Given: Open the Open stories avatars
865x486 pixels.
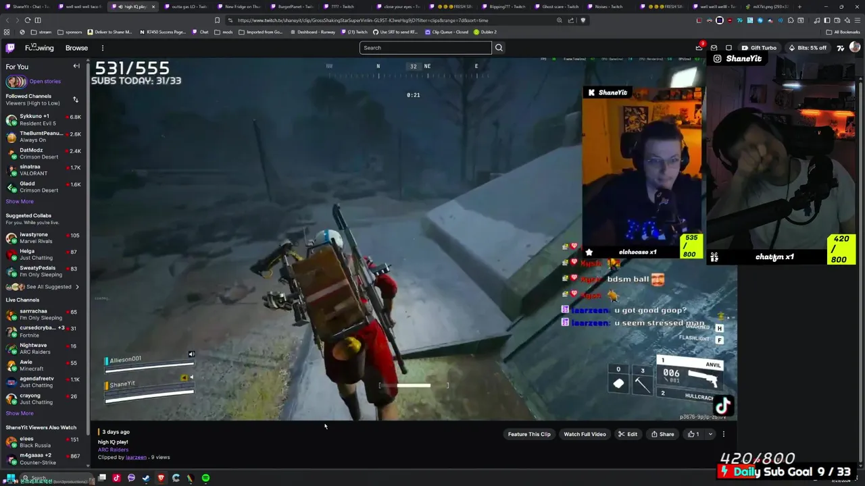Looking at the screenshot, I should (16, 82).
